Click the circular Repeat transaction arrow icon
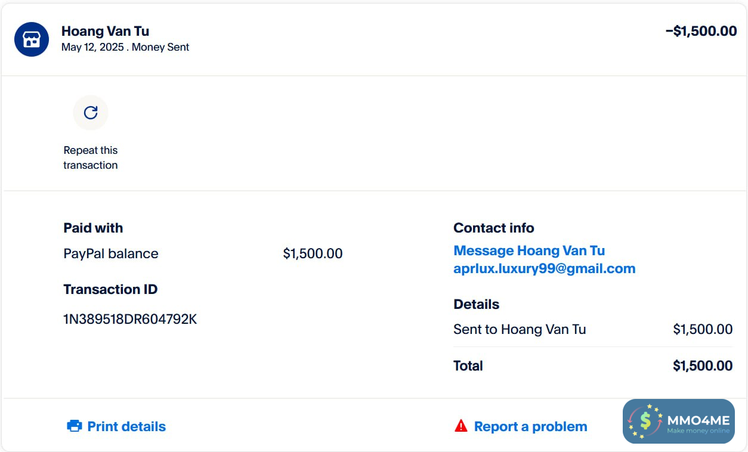 pos(91,113)
